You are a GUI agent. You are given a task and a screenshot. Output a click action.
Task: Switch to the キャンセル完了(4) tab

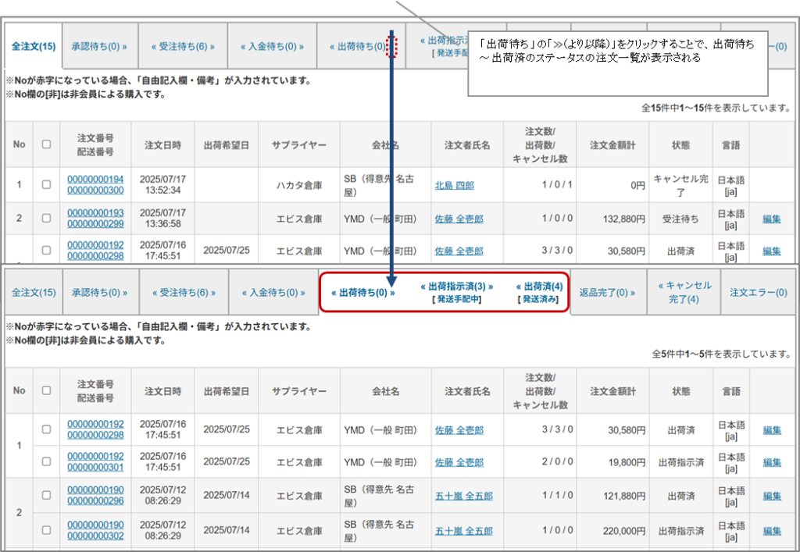684,292
